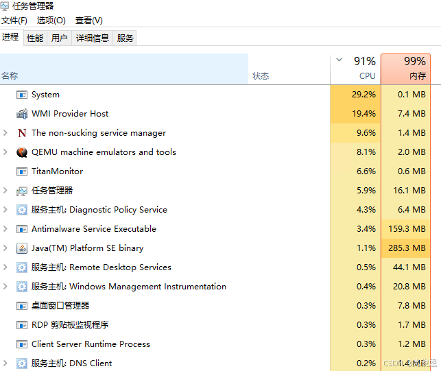The height and width of the screenshot is (371, 441).
Task: Click the Antimalware Service Executable icon
Action: (22, 229)
